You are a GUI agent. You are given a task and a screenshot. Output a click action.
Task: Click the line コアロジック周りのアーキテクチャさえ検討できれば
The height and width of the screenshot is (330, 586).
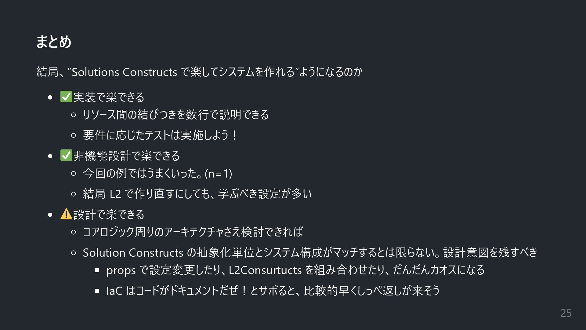click(x=193, y=232)
